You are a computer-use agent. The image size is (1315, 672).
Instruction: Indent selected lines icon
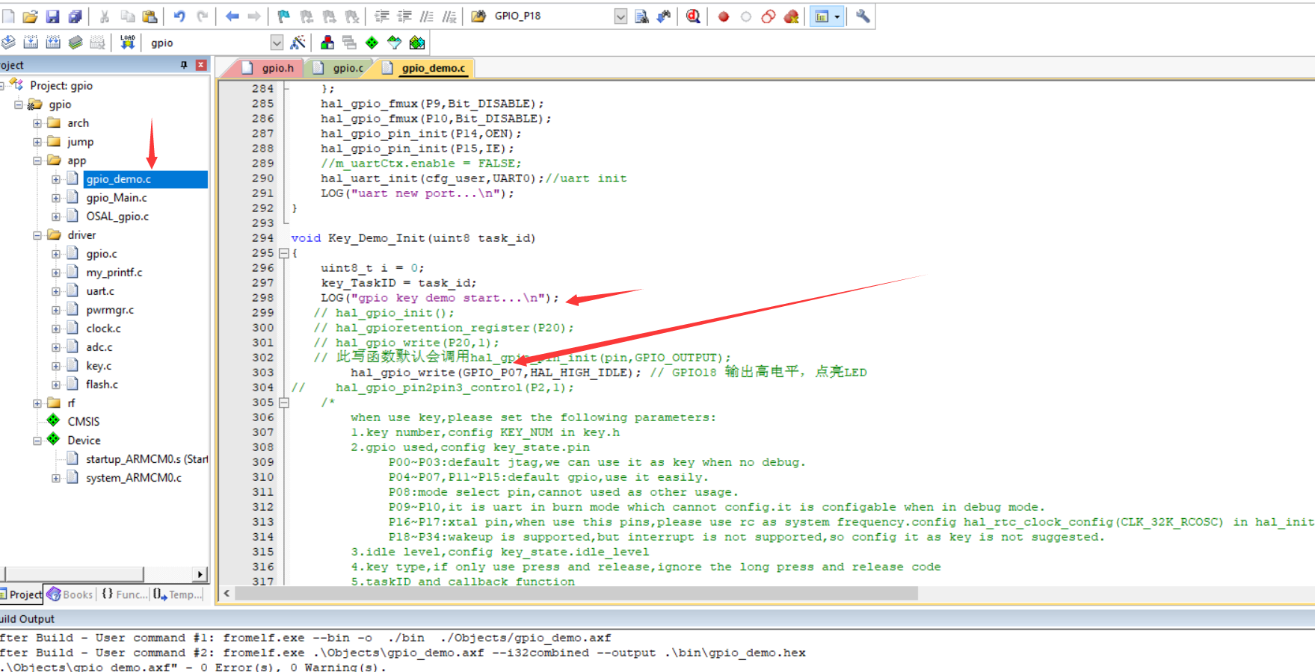tap(382, 16)
